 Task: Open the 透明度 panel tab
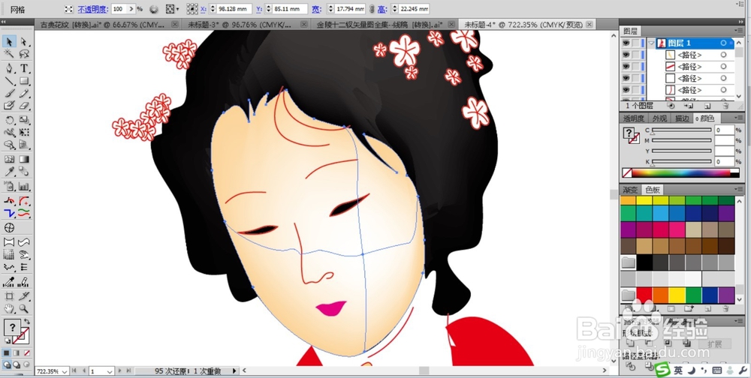[634, 118]
